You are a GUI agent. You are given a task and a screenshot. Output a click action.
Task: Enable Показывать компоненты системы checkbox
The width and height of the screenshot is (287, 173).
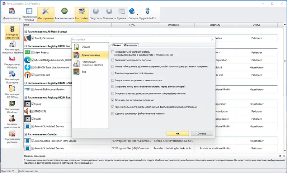tap(113, 60)
